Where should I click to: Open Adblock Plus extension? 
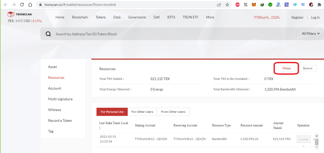(x=237, y=5)
